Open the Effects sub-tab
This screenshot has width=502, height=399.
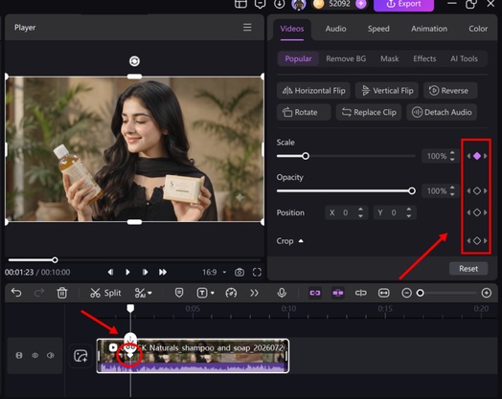coord(424,58)
